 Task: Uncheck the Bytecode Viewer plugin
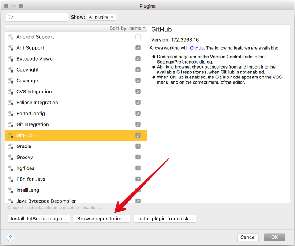tap(138, 58)
